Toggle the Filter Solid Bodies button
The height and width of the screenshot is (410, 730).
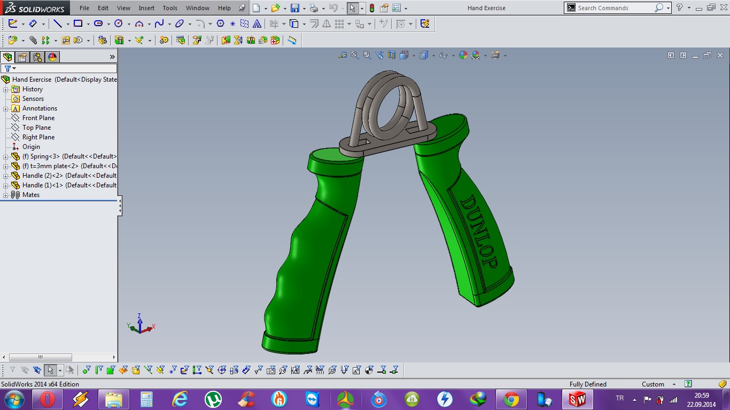[x=136, y=370]
